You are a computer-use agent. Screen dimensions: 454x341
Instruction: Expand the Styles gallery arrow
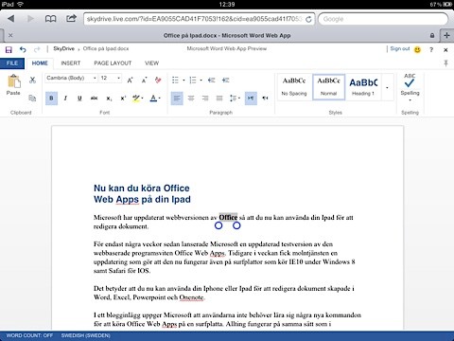(x=387, y=87)
